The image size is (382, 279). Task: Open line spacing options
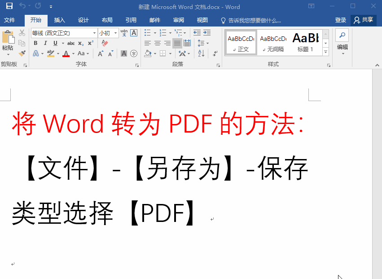click(203, 43)
